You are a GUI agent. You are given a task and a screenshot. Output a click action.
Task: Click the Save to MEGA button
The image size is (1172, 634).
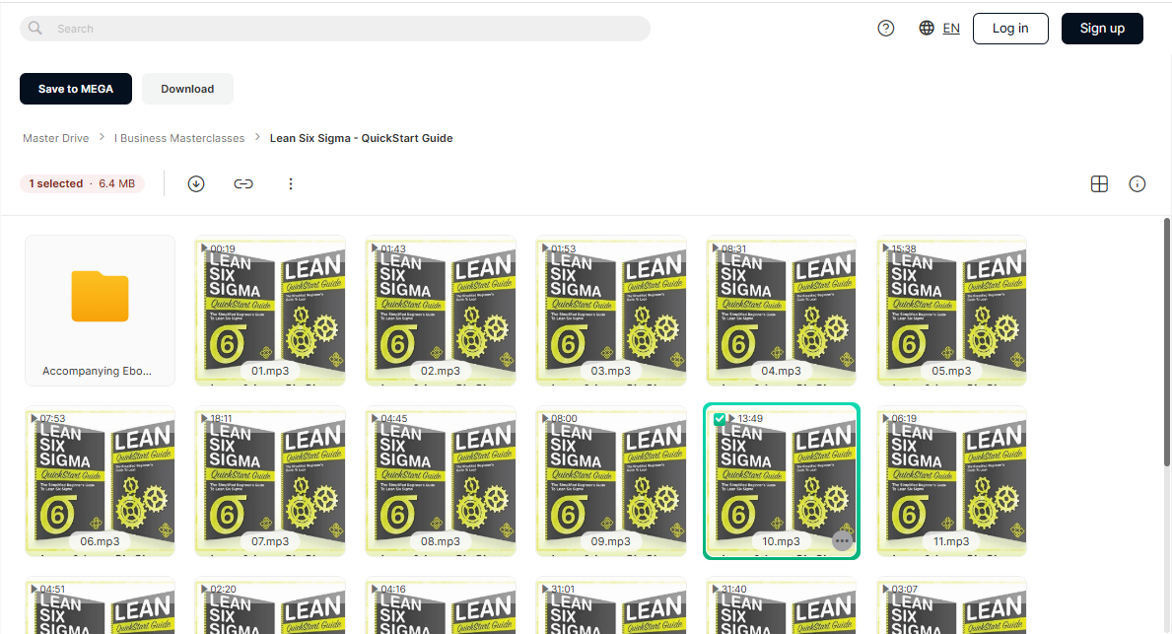point(76,89)
